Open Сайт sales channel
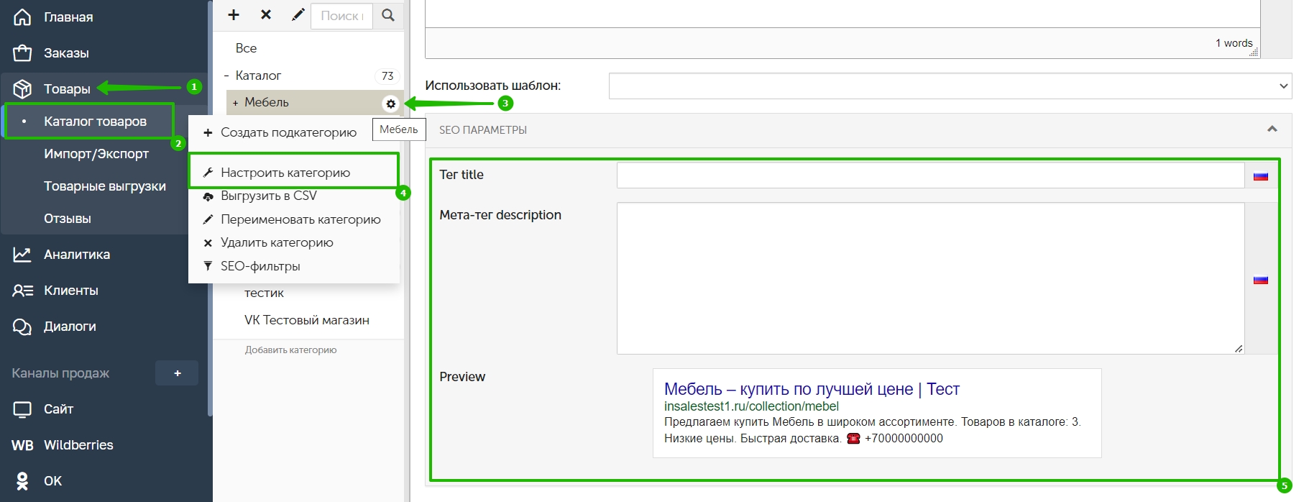This screenshot has height=502, width=1304. tap(58, 409)
